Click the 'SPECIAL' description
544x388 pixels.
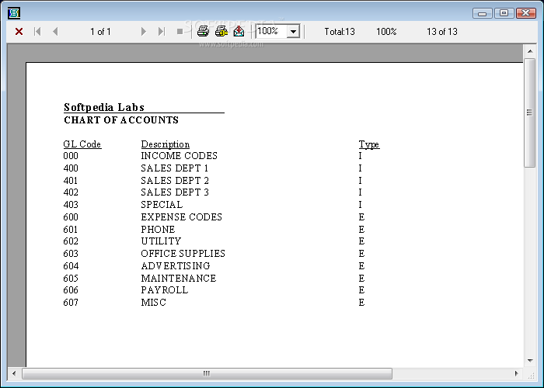point(162,205)
